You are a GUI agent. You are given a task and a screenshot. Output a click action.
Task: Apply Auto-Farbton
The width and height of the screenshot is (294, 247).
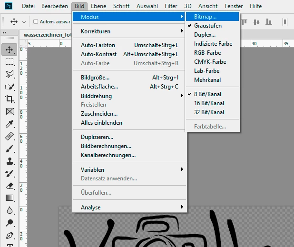pos(128,45)
